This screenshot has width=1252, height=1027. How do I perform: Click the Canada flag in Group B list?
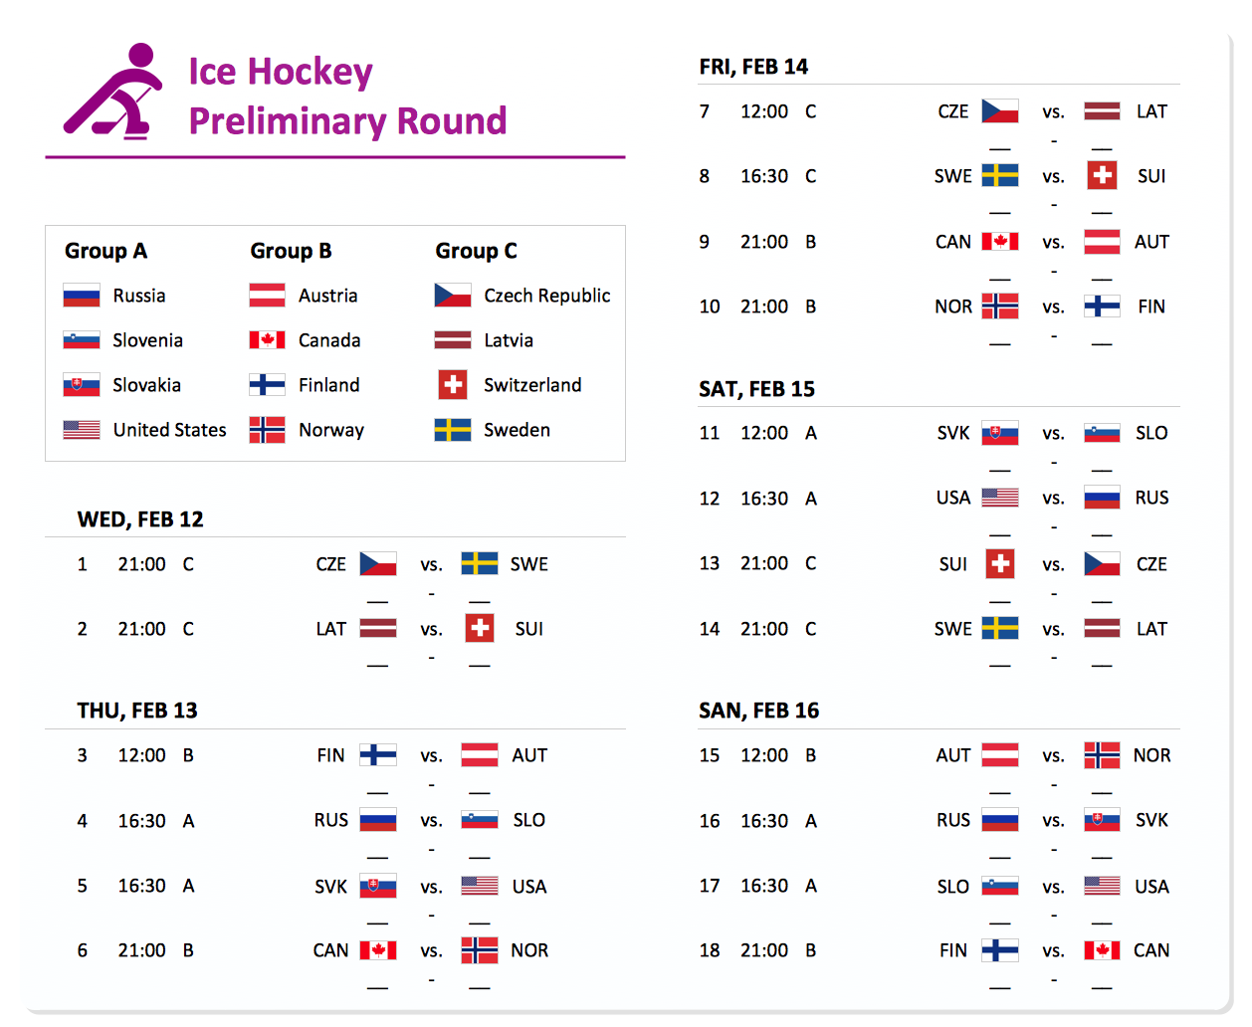(267, 340)
